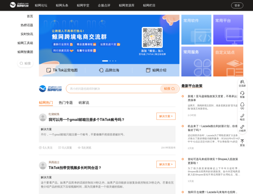Select 首页 in the left sidebar
The width and height of the screenshot is (253, 194).
(30, 16)
